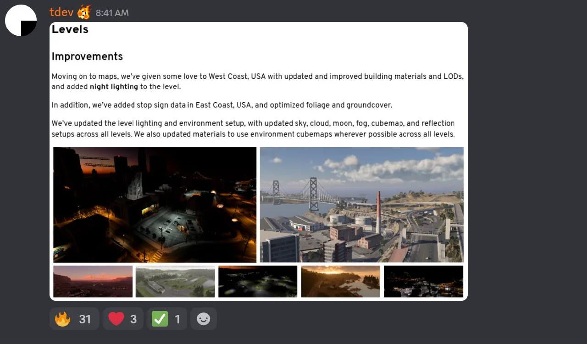Open the night harbor lights thumbnail

pos(423,281)
